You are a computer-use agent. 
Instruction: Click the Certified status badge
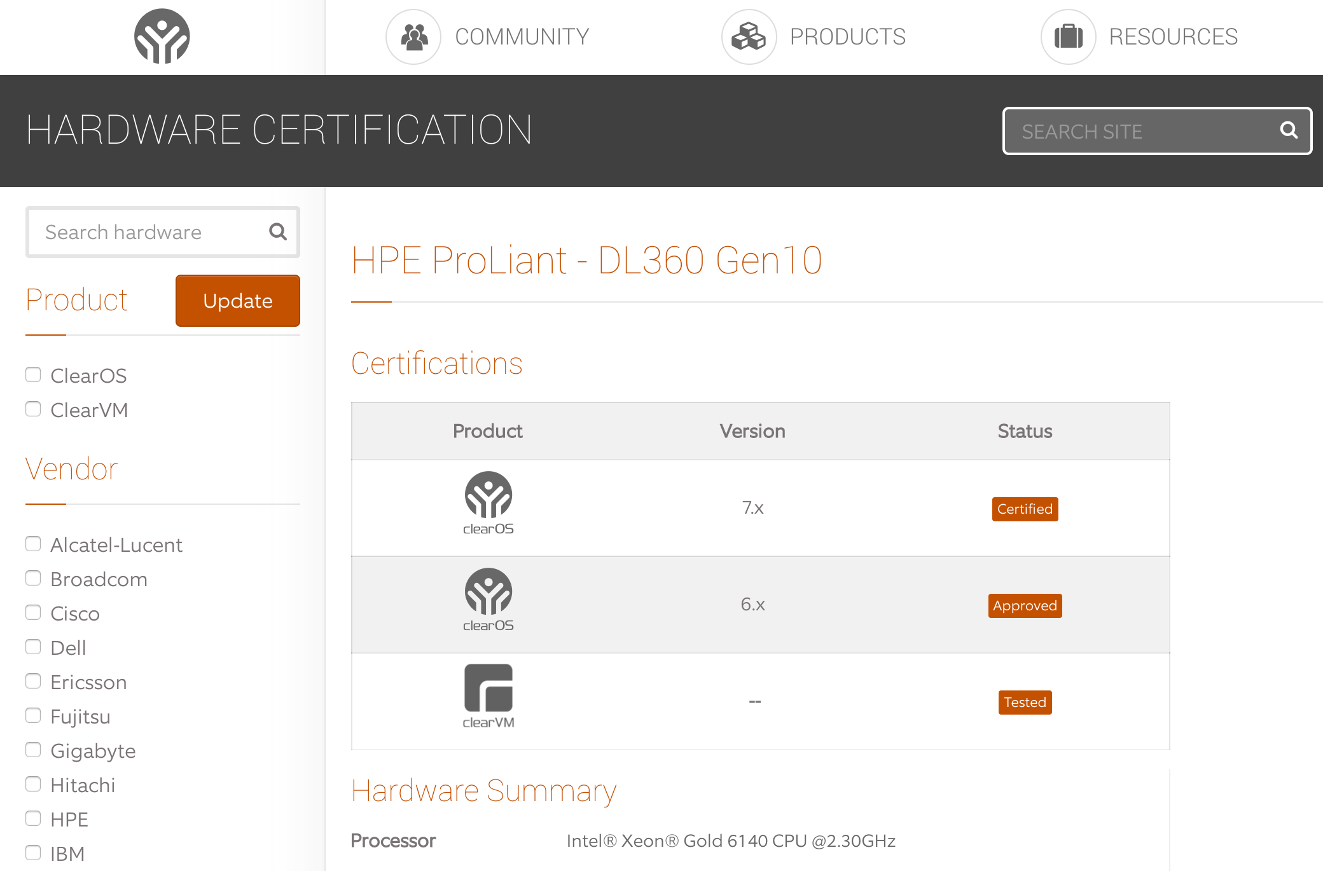1025,509
